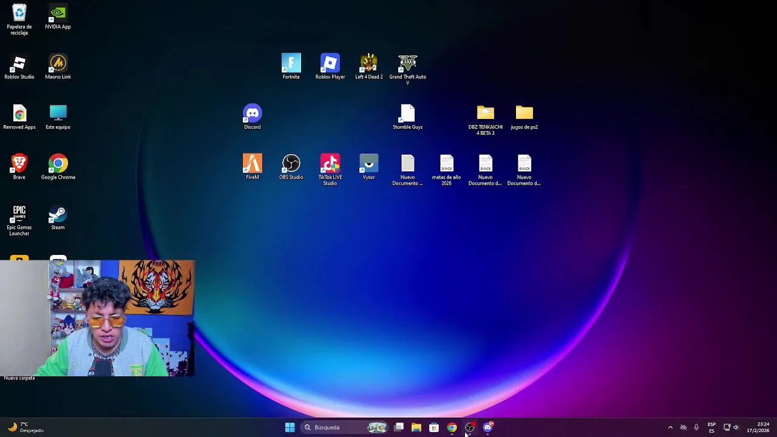This screenshot has width=777, height=437.
Task: Open the 7°C Despejado weather widget
Action: pyautogui.click(x=25, y=427)
